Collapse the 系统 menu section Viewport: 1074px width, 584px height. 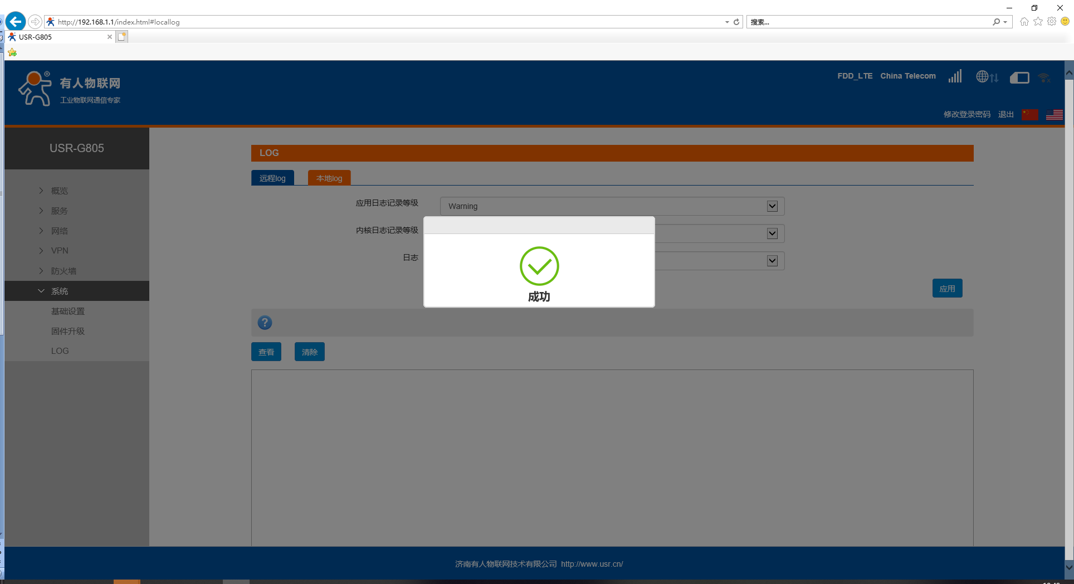pyautogui.click(x=59, y=291)
